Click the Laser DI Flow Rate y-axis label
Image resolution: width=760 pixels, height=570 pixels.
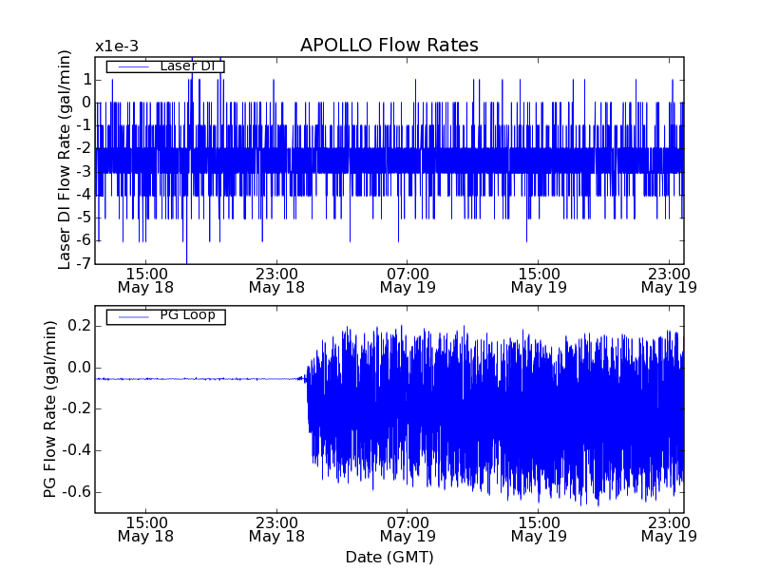[x=65, y=158]
